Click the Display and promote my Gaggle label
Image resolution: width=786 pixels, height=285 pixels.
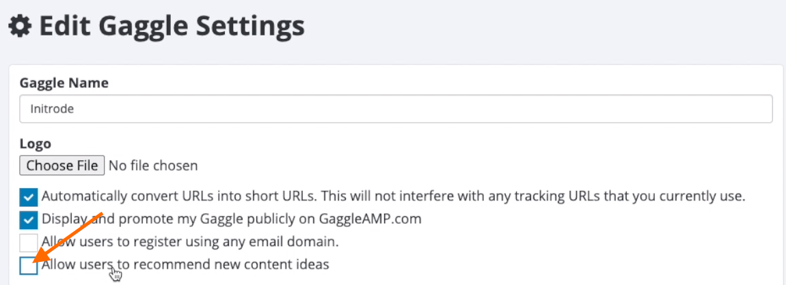232,219
